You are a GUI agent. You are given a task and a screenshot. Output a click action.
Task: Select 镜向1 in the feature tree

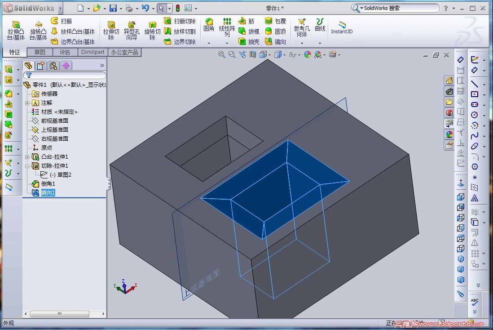pos(48,193)
